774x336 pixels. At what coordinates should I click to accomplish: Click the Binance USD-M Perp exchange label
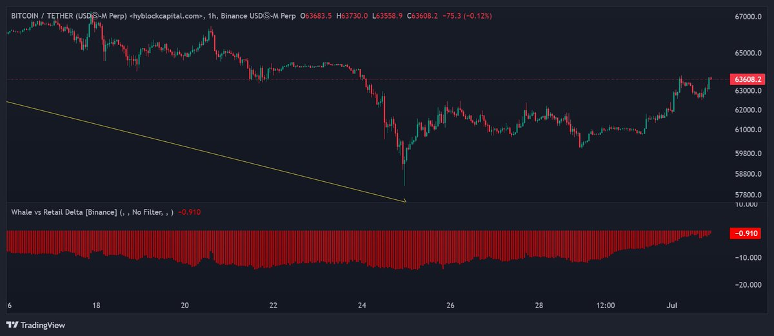pos(257,15)
